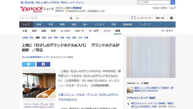Select the 国際 category
The width and height of the screenshot is (193, 109).
click(44, 31)
